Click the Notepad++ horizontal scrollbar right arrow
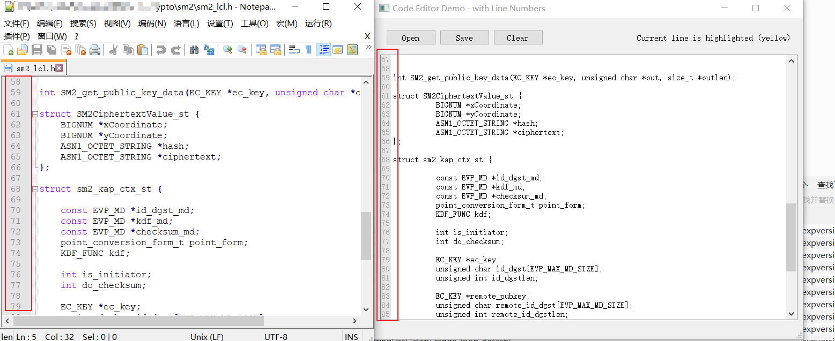The image size is (835, 341). (354, 321)
